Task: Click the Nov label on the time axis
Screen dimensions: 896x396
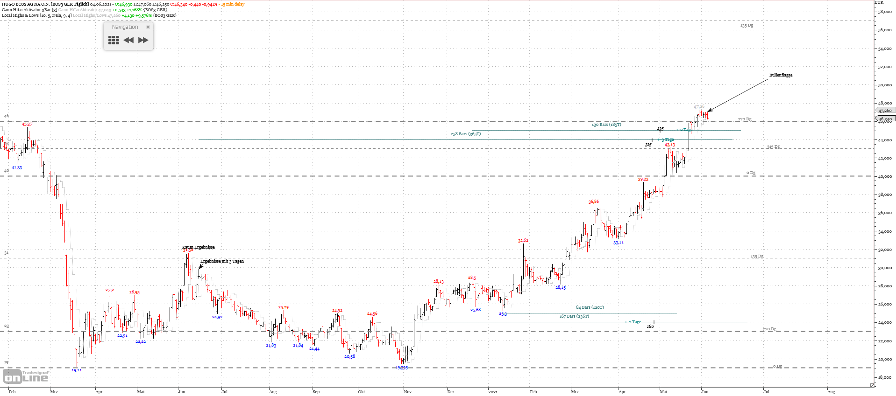Action: click(408, 391)
